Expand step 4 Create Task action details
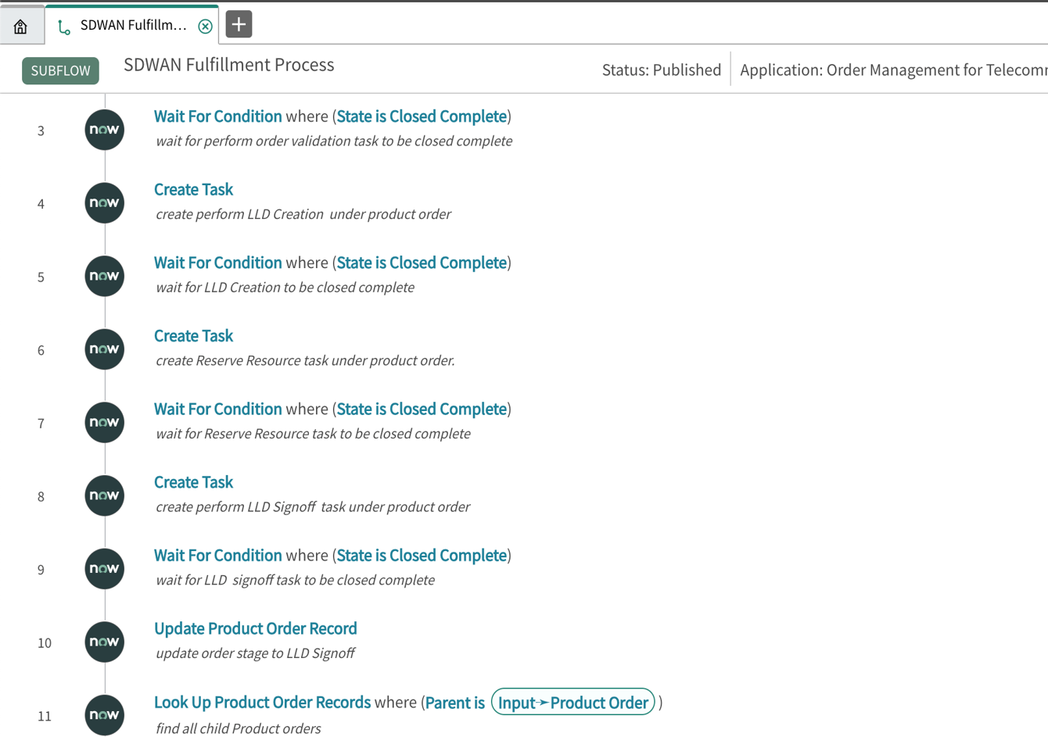The width and height of the screenshot is (1048, 737). (x=193, y=189)
